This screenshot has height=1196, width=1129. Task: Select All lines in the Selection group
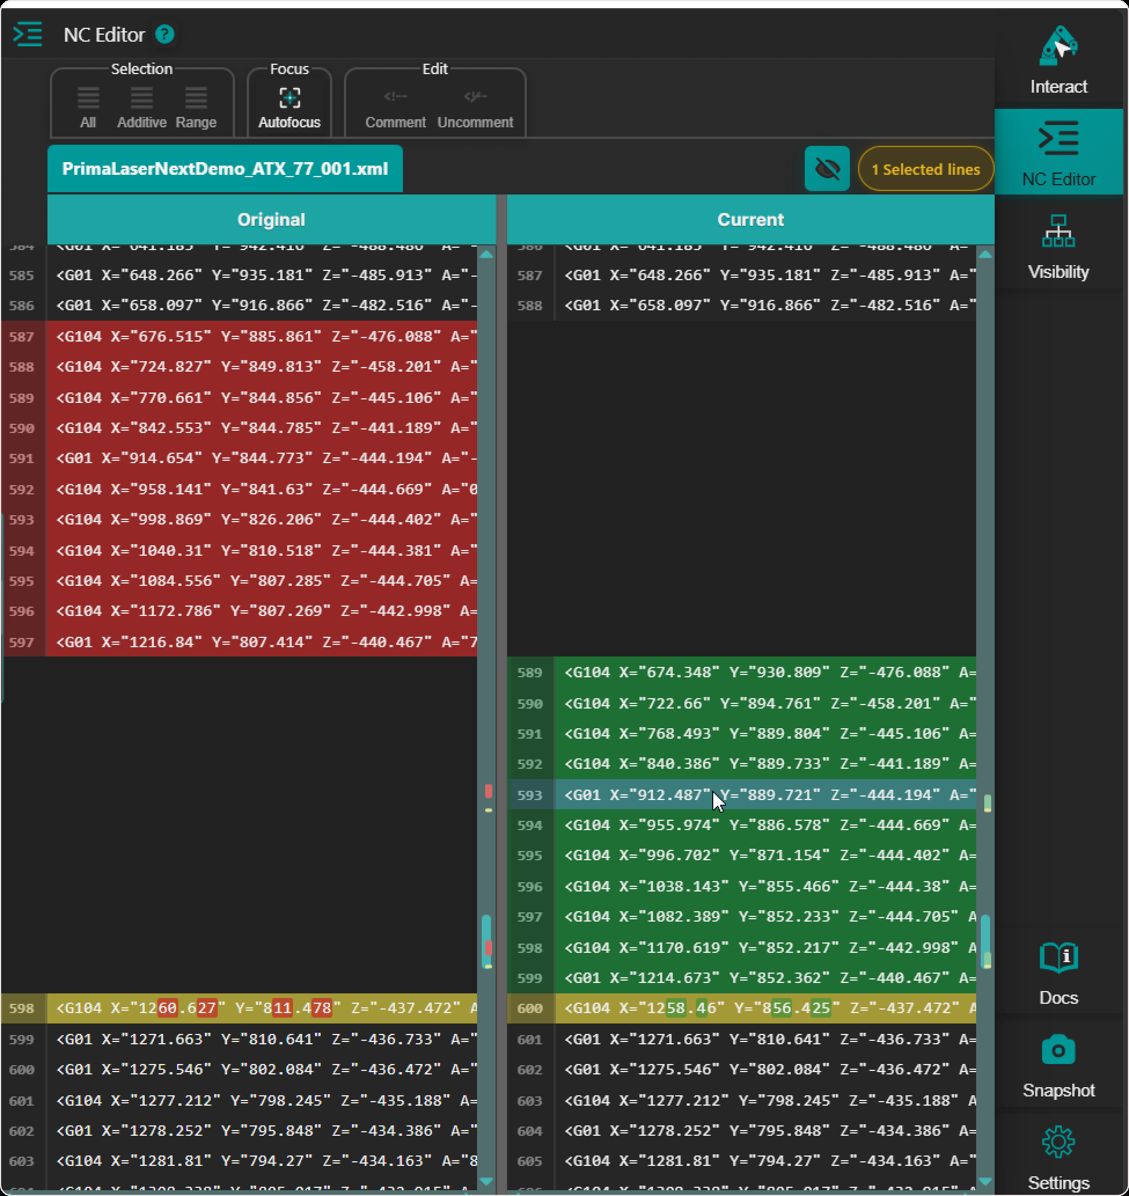[x=88, y=108]
